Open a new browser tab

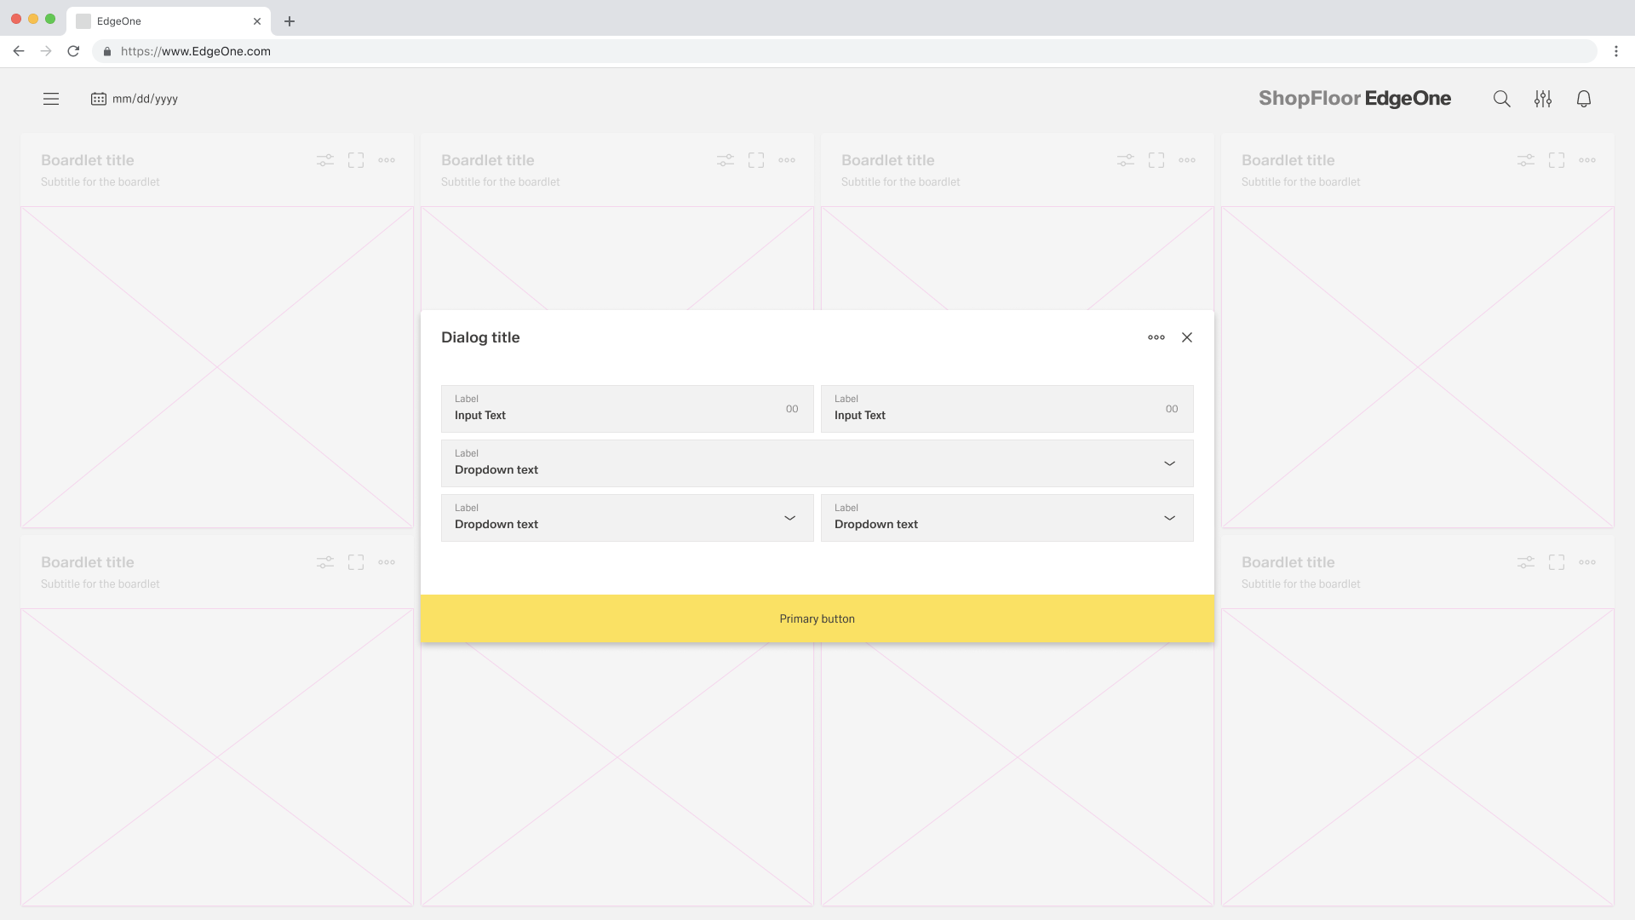pos(290,21)
